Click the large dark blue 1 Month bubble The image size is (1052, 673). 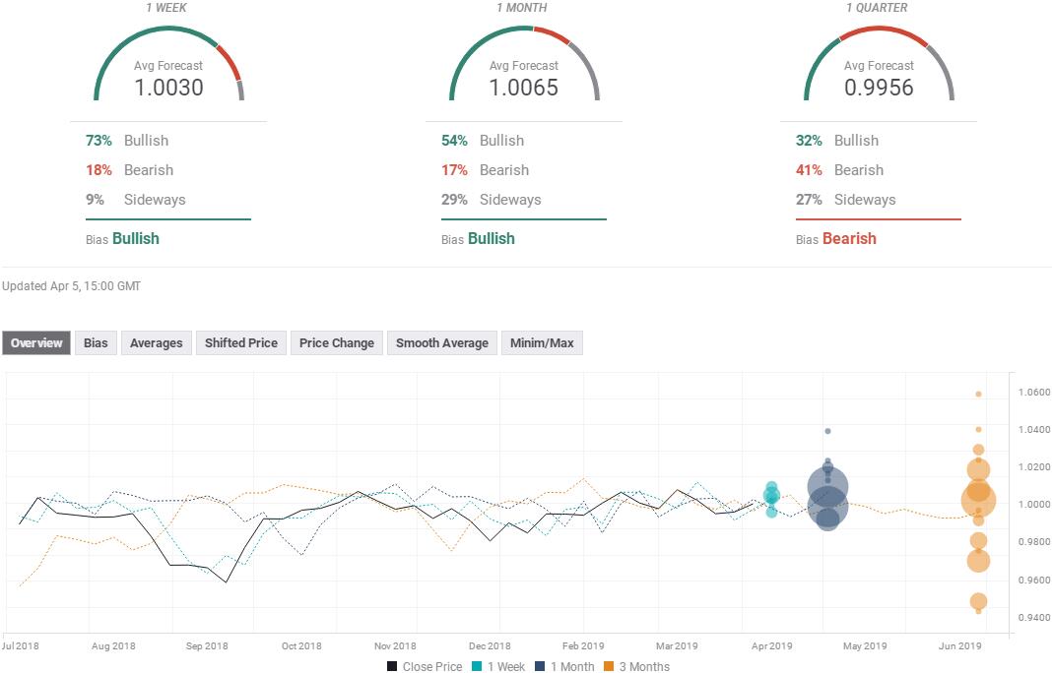828,486
